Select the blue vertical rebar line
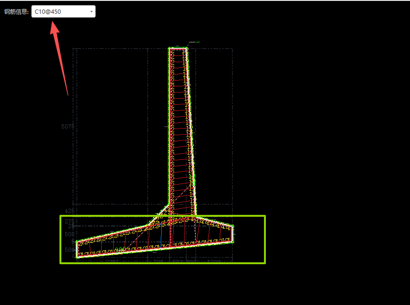Image resolution: width=410 pixels, height=305 pixels. (x=161, y=238)
